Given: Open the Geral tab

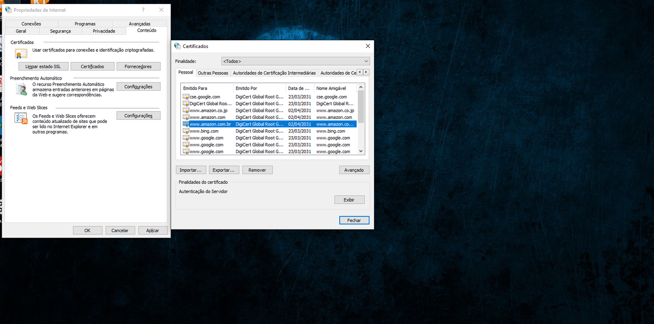Looking at the screenshot, I should point(21,31).
